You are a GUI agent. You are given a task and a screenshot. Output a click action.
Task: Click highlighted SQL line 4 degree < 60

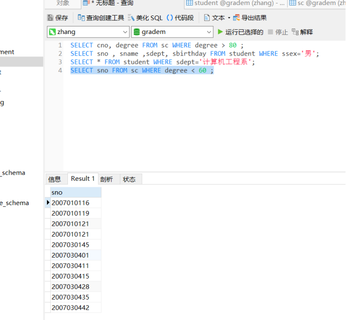click(x=142, y=70)
